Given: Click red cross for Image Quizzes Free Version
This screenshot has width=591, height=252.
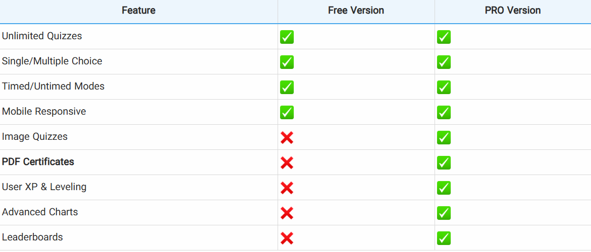Looking at the screenshot, I should point(287,137).
